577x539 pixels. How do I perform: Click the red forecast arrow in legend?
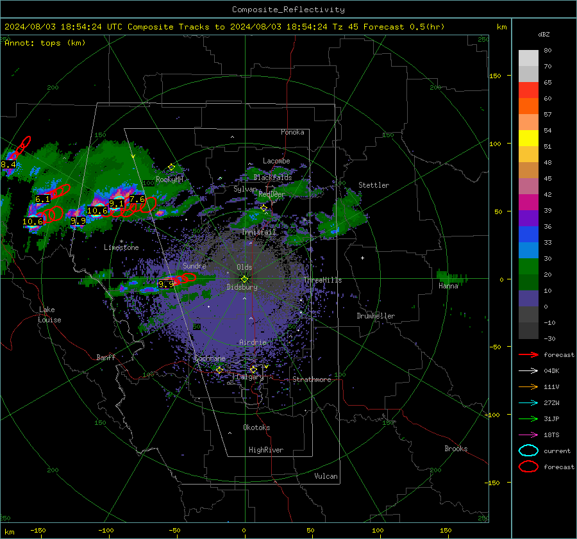[x=528, y=354]
